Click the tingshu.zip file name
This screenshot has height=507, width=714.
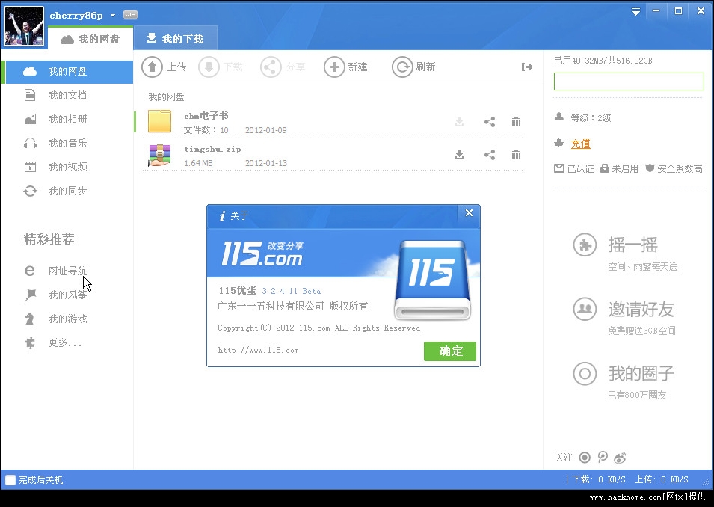(x=212, y=149)
